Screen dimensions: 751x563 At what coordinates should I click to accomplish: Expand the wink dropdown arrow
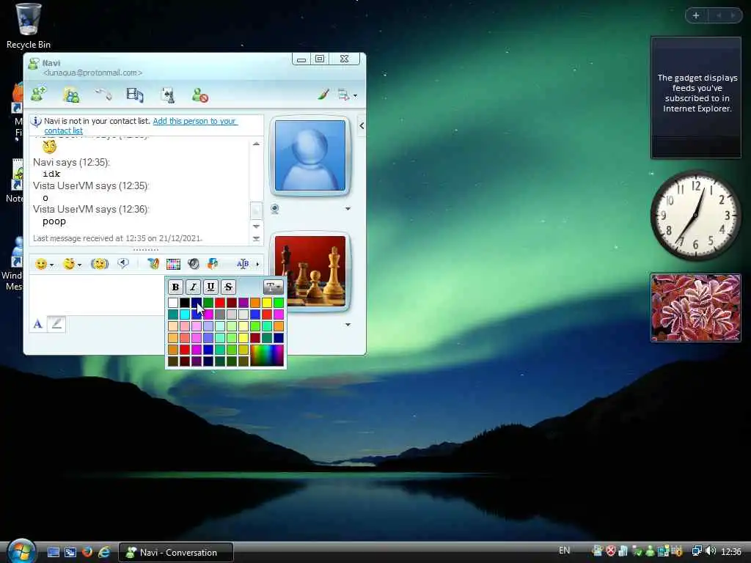tap(80, 265)
